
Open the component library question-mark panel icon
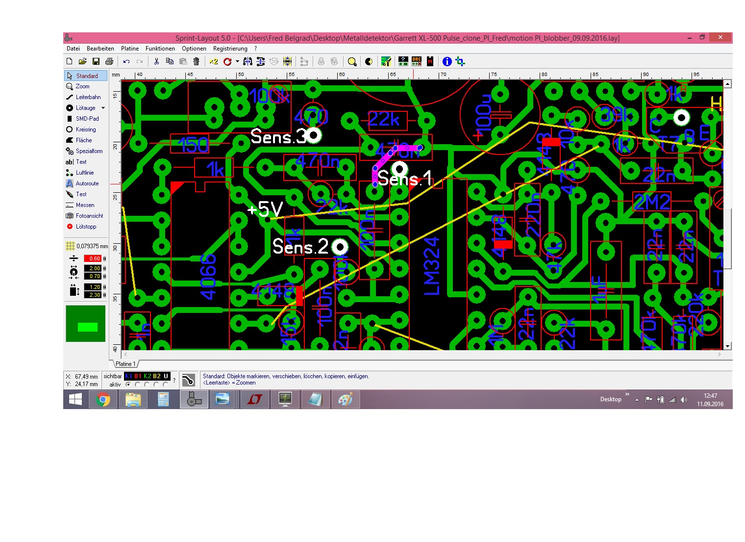coord(403,61)
